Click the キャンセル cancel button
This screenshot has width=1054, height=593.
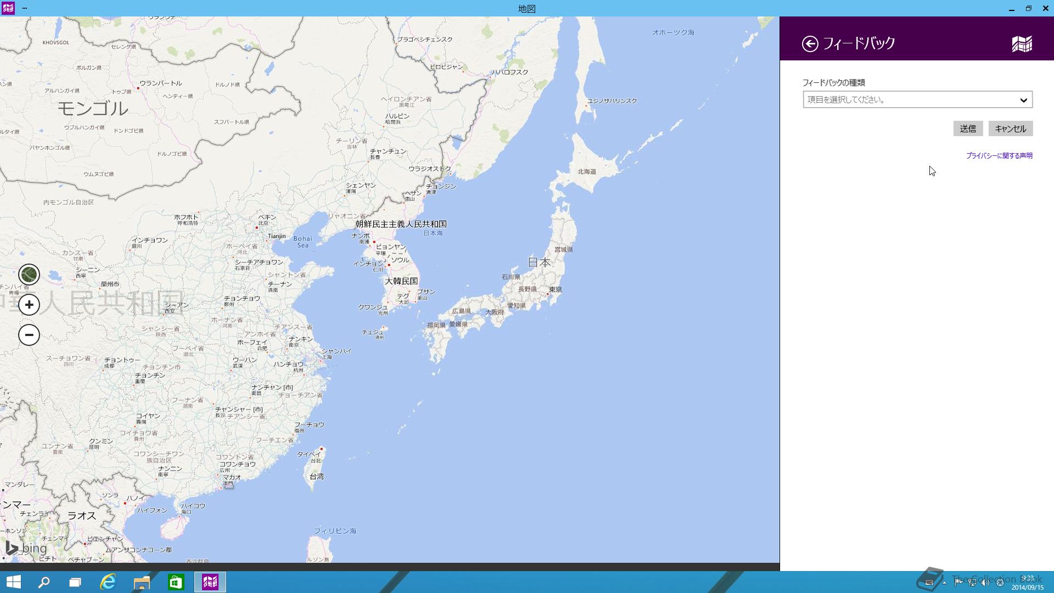click(1011, 128)
